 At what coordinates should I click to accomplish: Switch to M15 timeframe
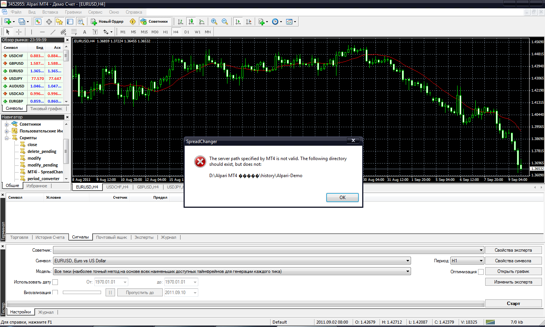144,32
